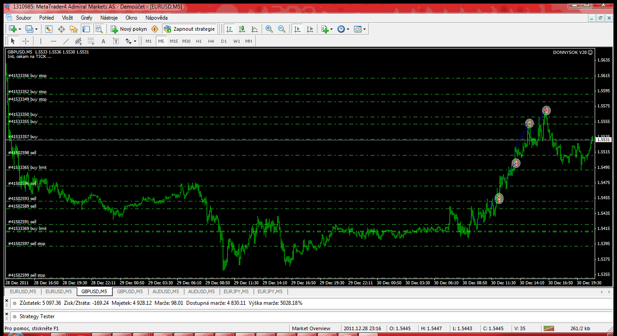617x336 pixels.
Task: Select the Fibonacci retracement tool
Action: pos(91,41)
